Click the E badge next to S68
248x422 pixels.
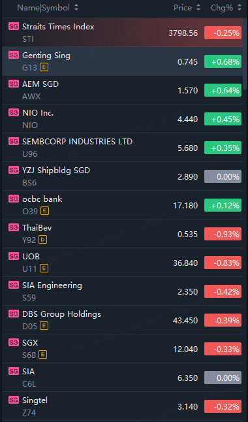tap(43, 355)
